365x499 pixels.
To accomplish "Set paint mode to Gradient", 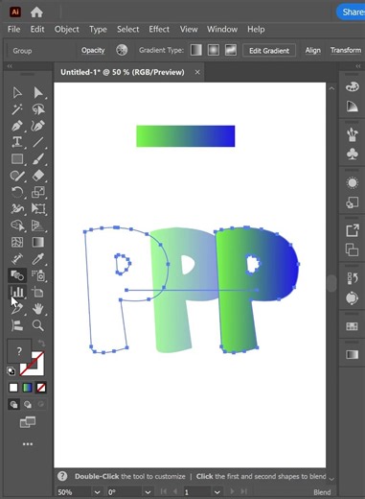I will (x=28, y=388).
